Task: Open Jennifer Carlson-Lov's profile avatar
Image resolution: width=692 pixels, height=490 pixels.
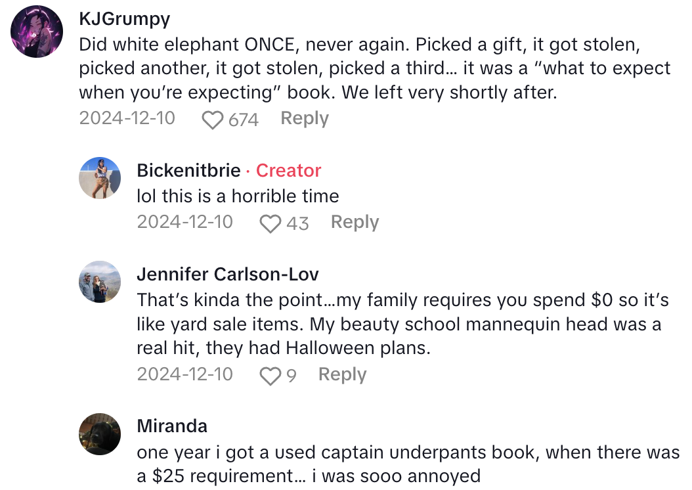Action: tap(100, 282)
